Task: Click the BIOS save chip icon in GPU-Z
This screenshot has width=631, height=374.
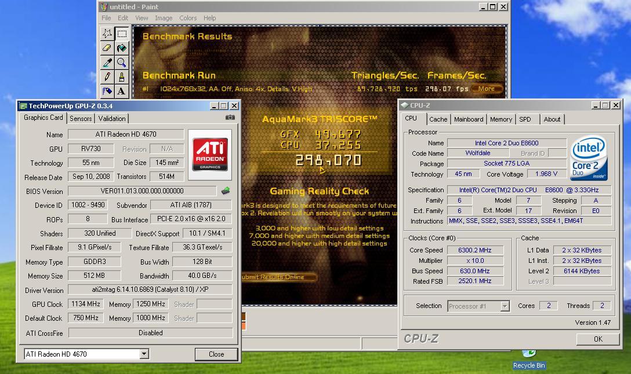Action: coord(226,191)
